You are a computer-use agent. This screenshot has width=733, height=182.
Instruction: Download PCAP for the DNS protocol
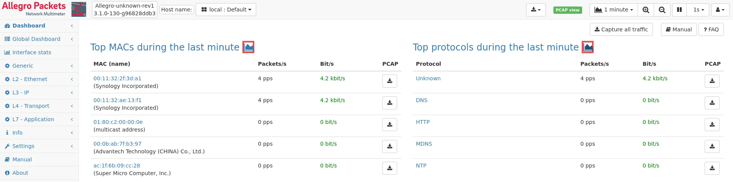pos(712,103)
